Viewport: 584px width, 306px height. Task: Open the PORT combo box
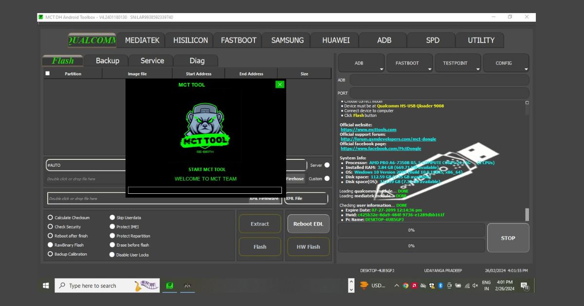pyautogui.click(x=439, y=93)
